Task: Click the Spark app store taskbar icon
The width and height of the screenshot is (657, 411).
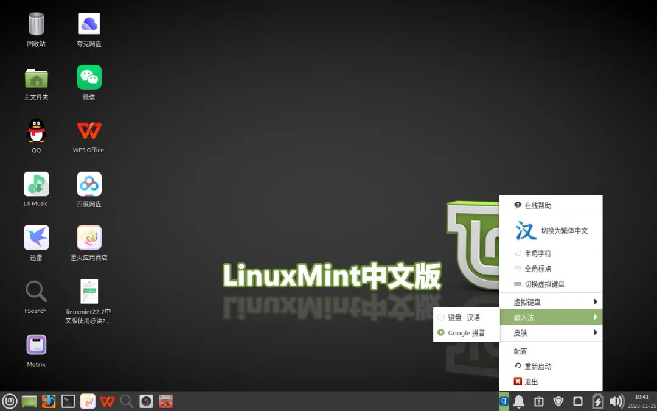Action: (x=88, y=401)
